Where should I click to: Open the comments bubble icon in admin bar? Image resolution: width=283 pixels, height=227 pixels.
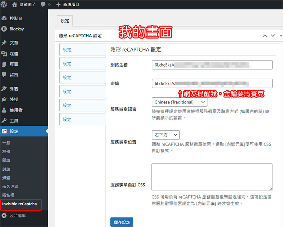[x=43, y=5]
